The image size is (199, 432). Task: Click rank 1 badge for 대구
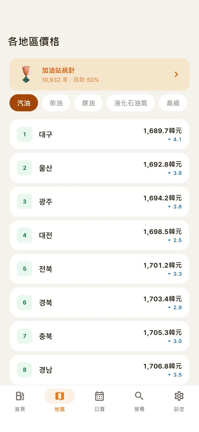pos(25,134)
